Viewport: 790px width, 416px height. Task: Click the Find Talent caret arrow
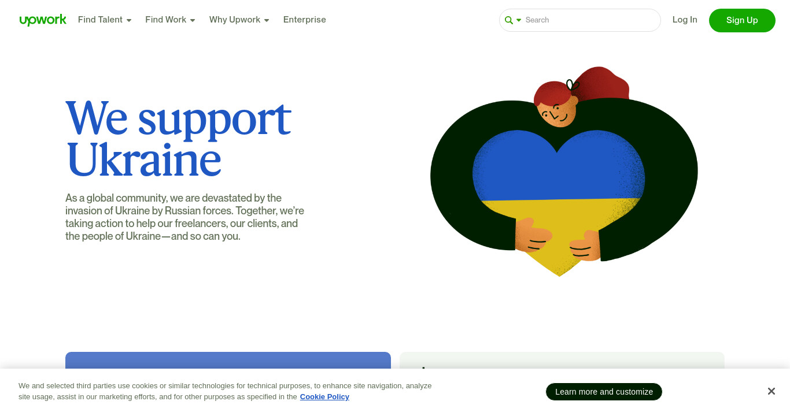[129, 20]
